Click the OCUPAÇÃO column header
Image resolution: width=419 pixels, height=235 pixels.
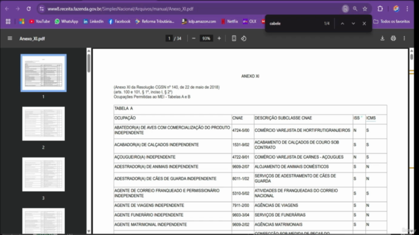click(x=125, y=118)
